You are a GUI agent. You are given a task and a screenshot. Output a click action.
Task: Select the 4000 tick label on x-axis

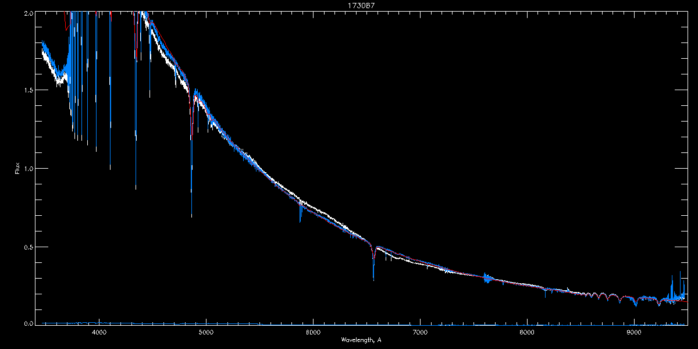pos(99,333)
